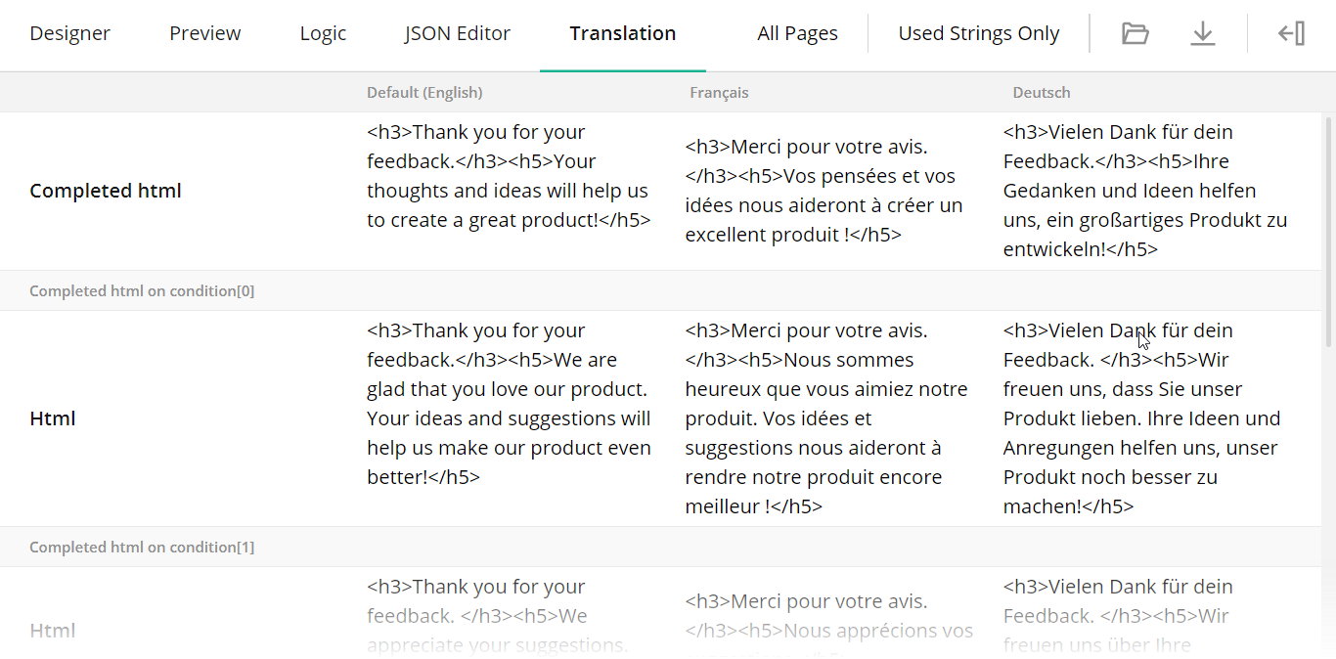
Task: Collapse the translation panel sidebar
Action: [1291, 32]
